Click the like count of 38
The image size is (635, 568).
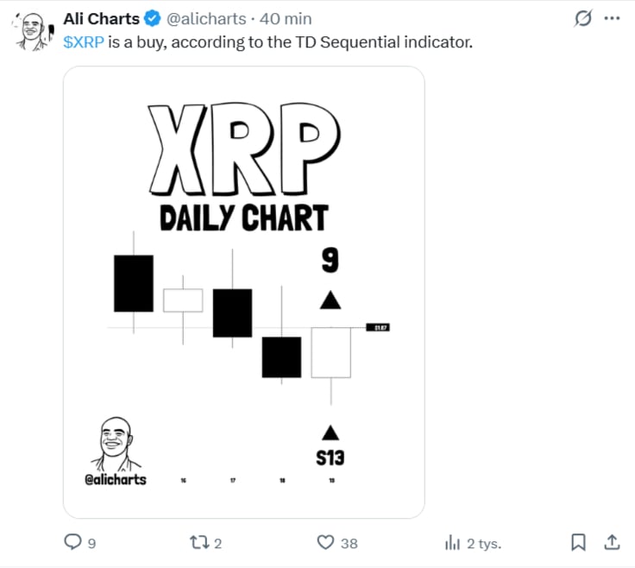[x=349, y=544]
